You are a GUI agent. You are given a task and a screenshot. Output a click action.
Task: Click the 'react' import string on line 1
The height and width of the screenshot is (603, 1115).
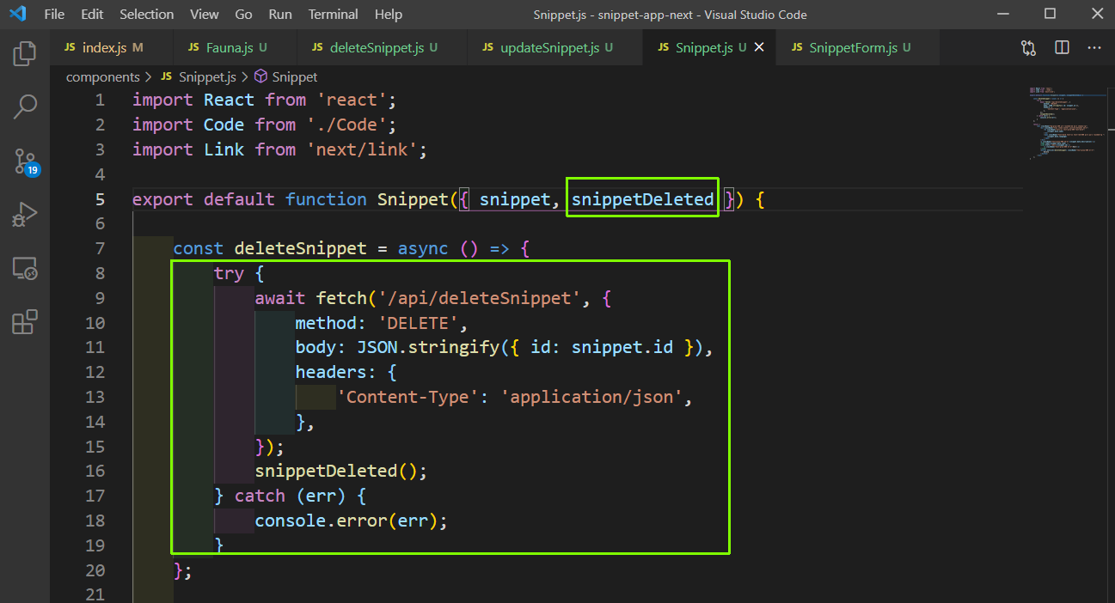[352, 100]
